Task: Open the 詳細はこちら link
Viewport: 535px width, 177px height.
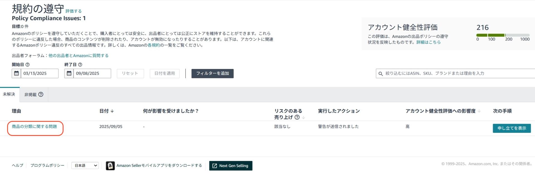Action: click(429, 42)
